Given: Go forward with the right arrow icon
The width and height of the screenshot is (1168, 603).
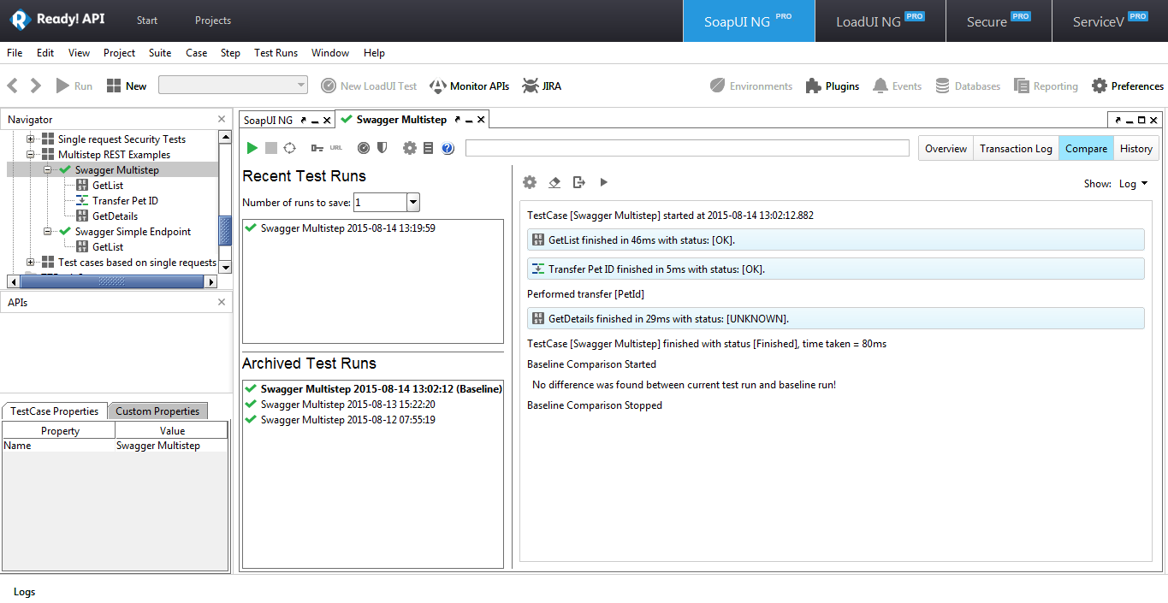Looking at the screenshot, I should [35, 86].
